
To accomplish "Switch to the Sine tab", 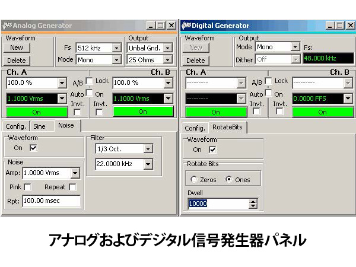I will pos(39,126).
